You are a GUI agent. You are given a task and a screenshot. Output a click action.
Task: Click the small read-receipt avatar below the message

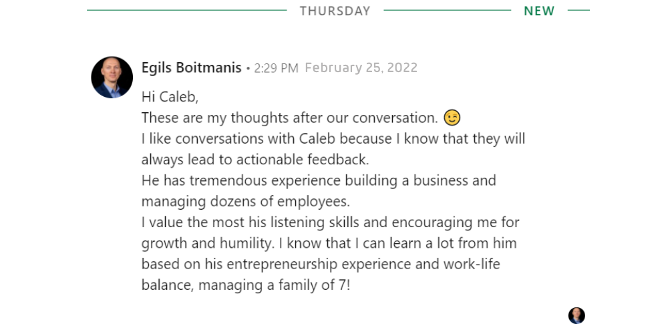(x=576, y=315)
